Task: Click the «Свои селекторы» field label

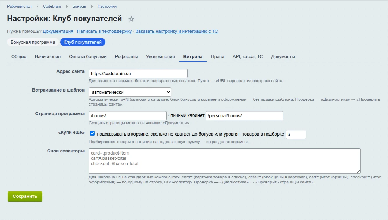Action: (x=66, y=151)
